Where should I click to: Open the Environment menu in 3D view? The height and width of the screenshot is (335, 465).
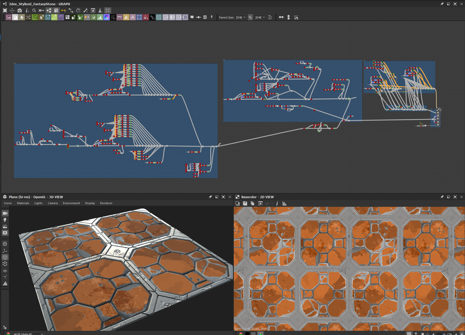pos(71,203)
